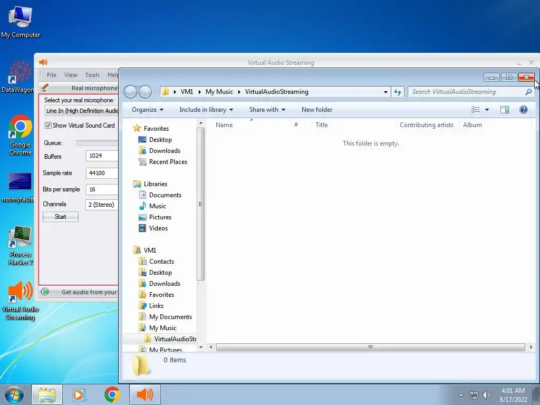
Task: Sort by the Name column header
Action: [224, 125]
